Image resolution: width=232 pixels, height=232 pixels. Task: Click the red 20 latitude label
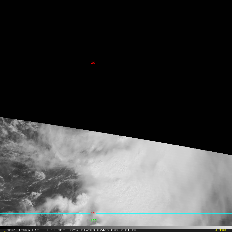pos(93,63)
